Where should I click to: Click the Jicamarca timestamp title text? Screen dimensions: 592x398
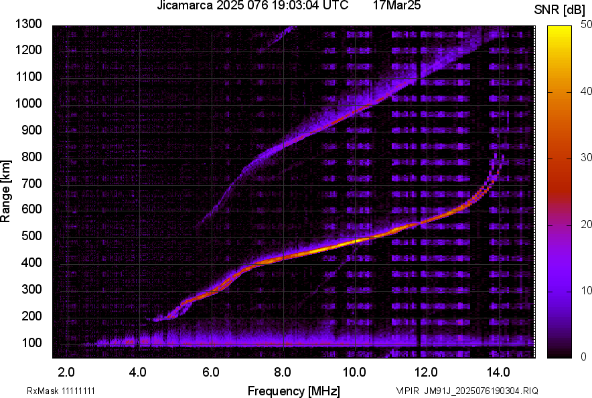252,5
